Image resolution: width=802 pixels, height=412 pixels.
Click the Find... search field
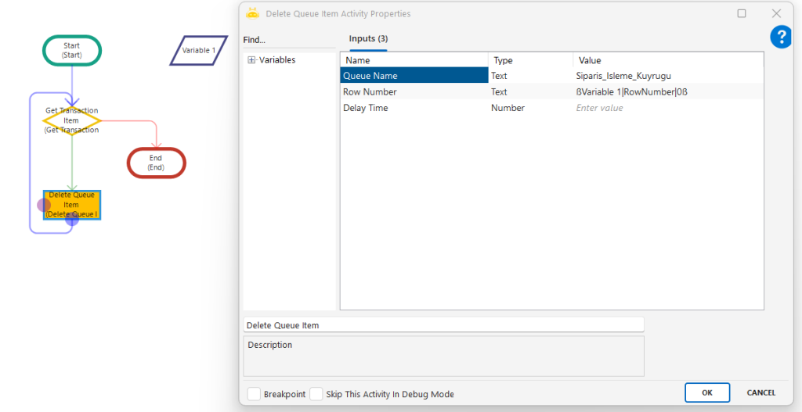[x=288, y=40]
